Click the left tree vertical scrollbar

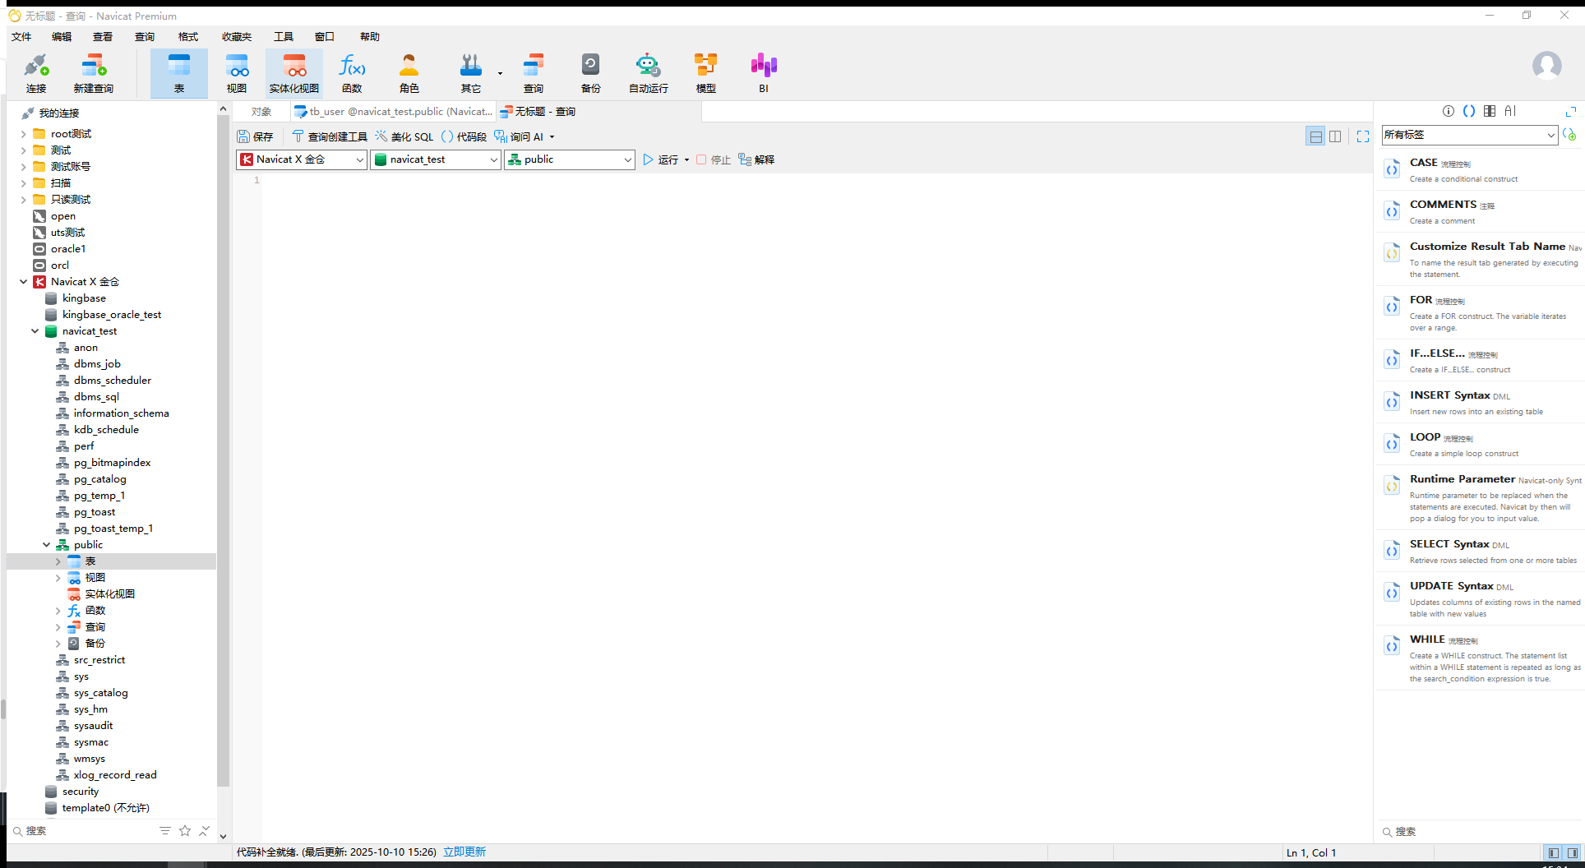(x=223, y=452)
